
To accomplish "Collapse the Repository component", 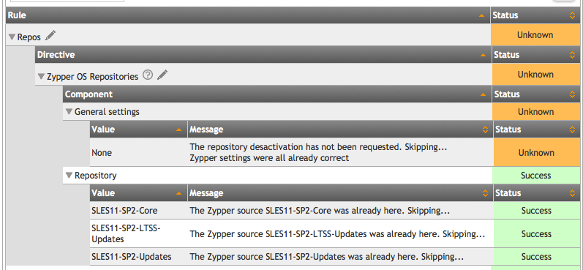I will (69, 175).
